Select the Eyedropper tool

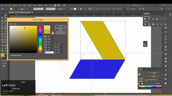pos(2,42)
